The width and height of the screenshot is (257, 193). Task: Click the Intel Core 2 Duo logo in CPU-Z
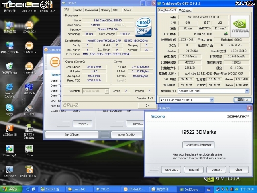pyautogui.click(x=143, y=27)
